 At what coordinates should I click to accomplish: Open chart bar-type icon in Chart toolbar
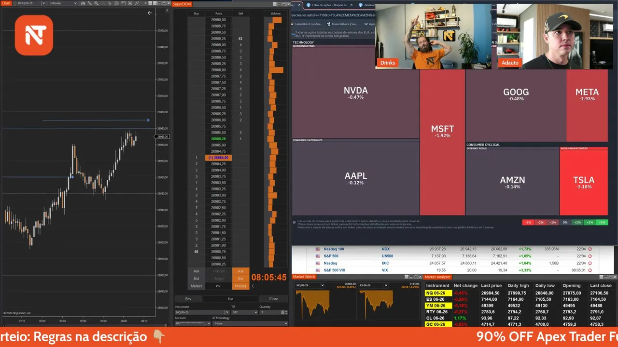(x=83, y=3)
